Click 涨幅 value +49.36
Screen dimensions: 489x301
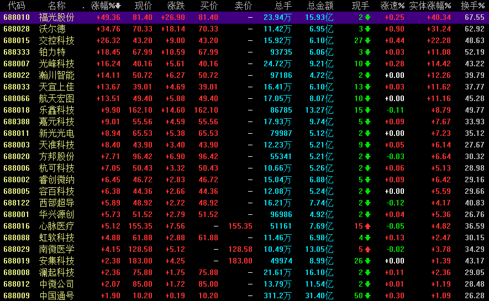(108, 18)
